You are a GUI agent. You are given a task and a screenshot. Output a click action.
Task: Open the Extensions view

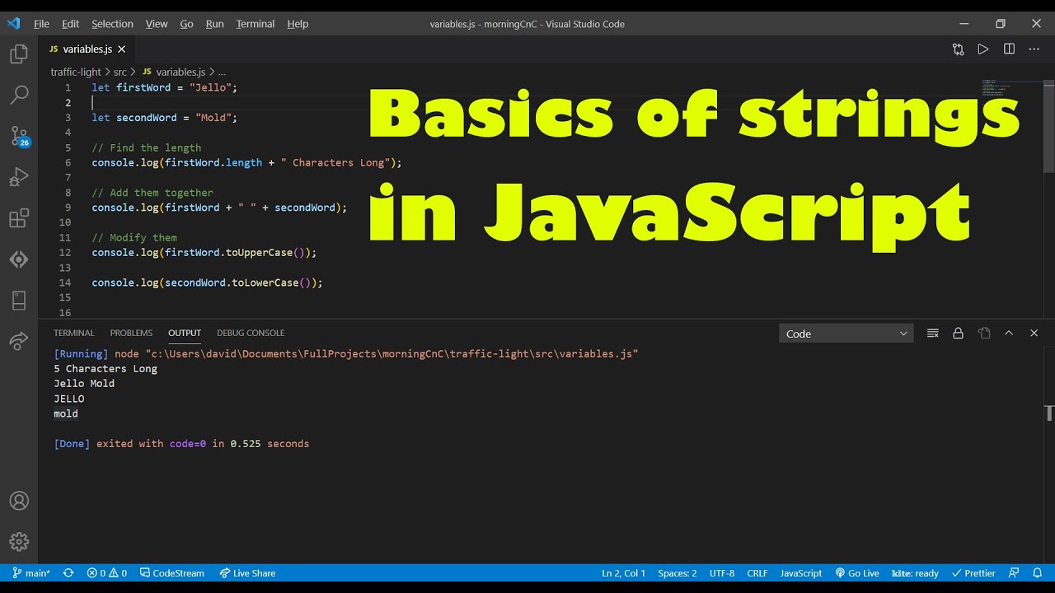pos(19,218)
